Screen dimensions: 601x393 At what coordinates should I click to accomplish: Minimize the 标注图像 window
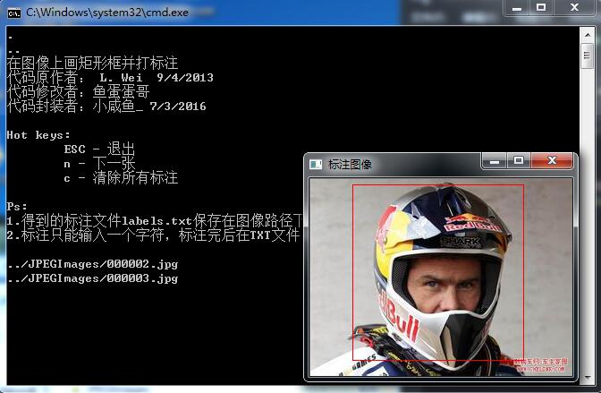click(495, 161)
